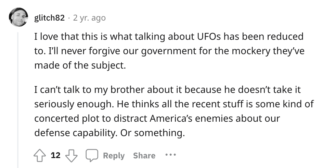Click the phrase 'made of the subject.'
Viewport: 336px width, 168px height.
80,65
